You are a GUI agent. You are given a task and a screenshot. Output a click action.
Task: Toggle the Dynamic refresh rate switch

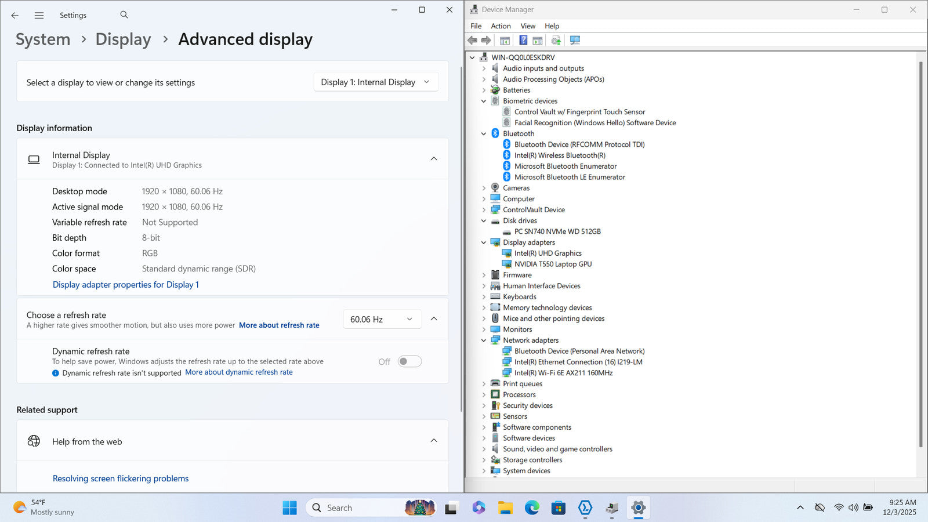point(409,361)
